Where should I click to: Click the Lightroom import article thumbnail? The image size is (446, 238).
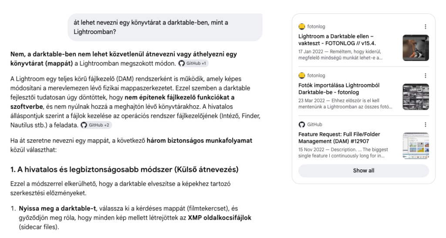(416, 97)
